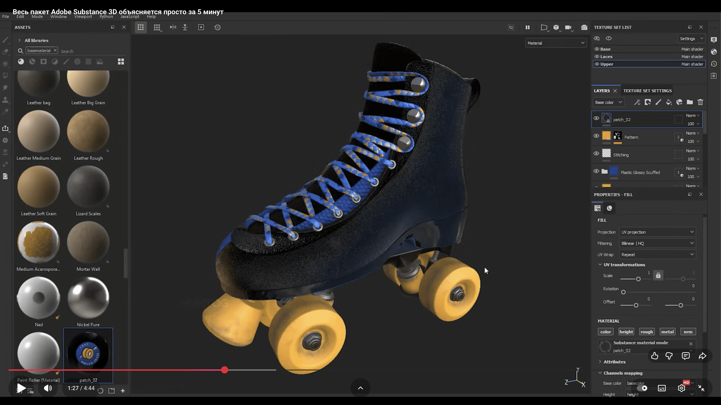The width and height of the screenshot is (721, 405).
Task: Delete layer using the trash icon
Action: [700, 102]
